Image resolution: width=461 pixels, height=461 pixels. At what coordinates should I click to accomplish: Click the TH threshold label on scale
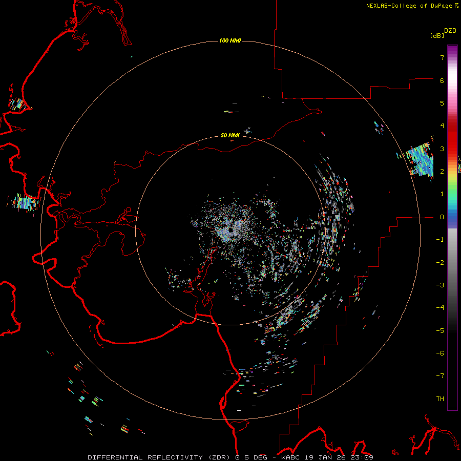pyautogui.click(x=440, y=399)
